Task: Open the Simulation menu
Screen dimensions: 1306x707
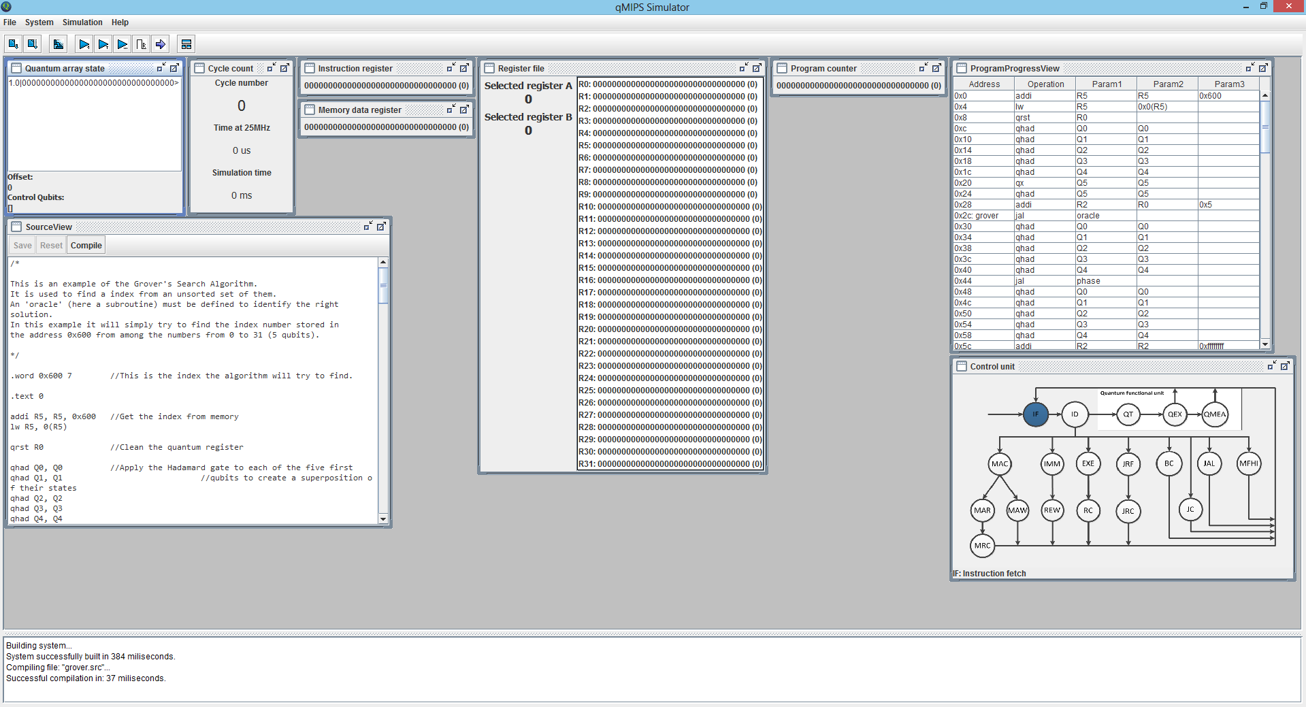Action: coord(82,22)
